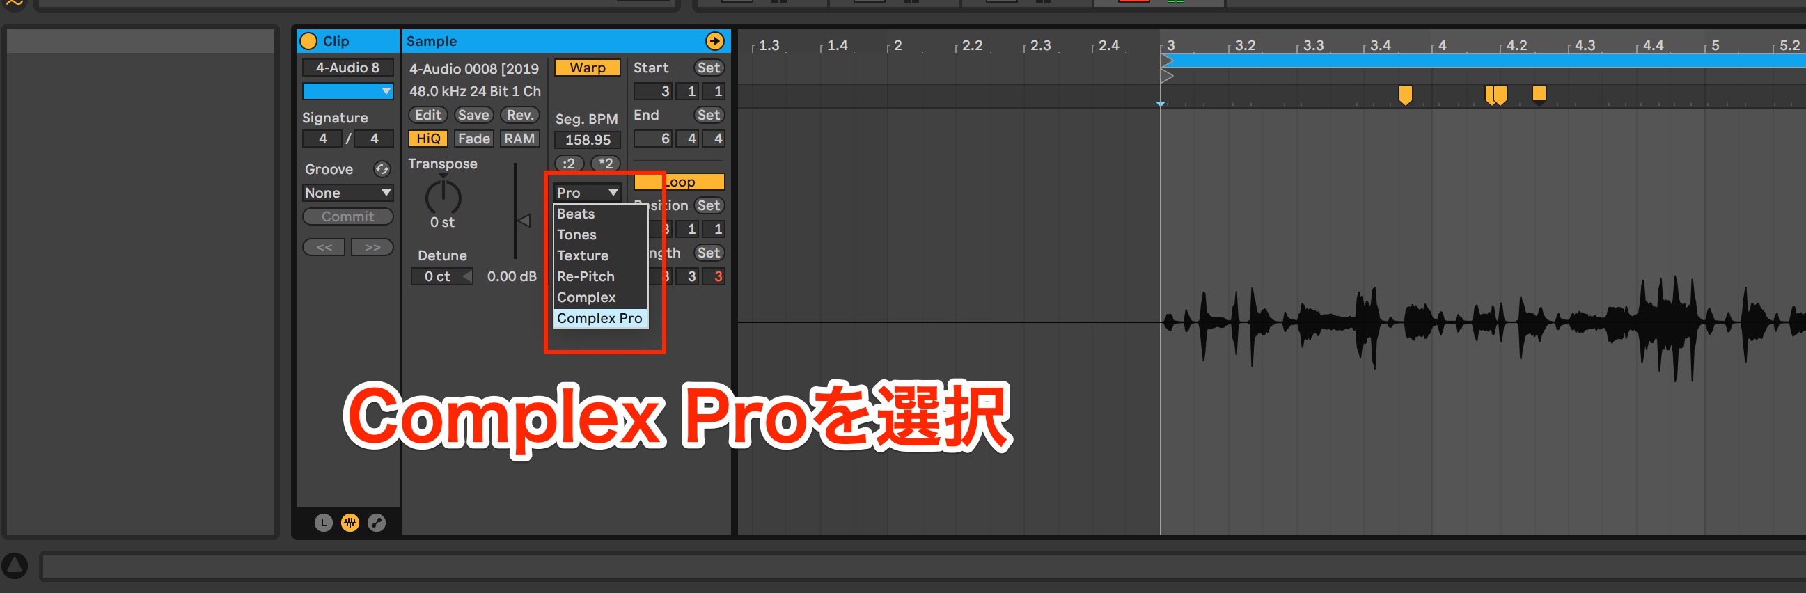
Task: Click Set next to Length
Action: coord(708,253)
